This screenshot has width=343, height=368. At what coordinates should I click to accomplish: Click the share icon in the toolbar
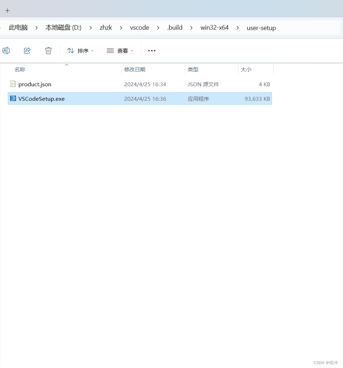click(27, 51)
